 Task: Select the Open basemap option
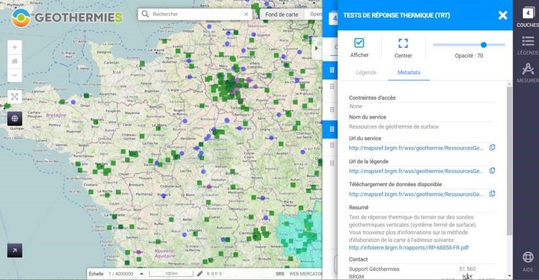coord(316,14)
